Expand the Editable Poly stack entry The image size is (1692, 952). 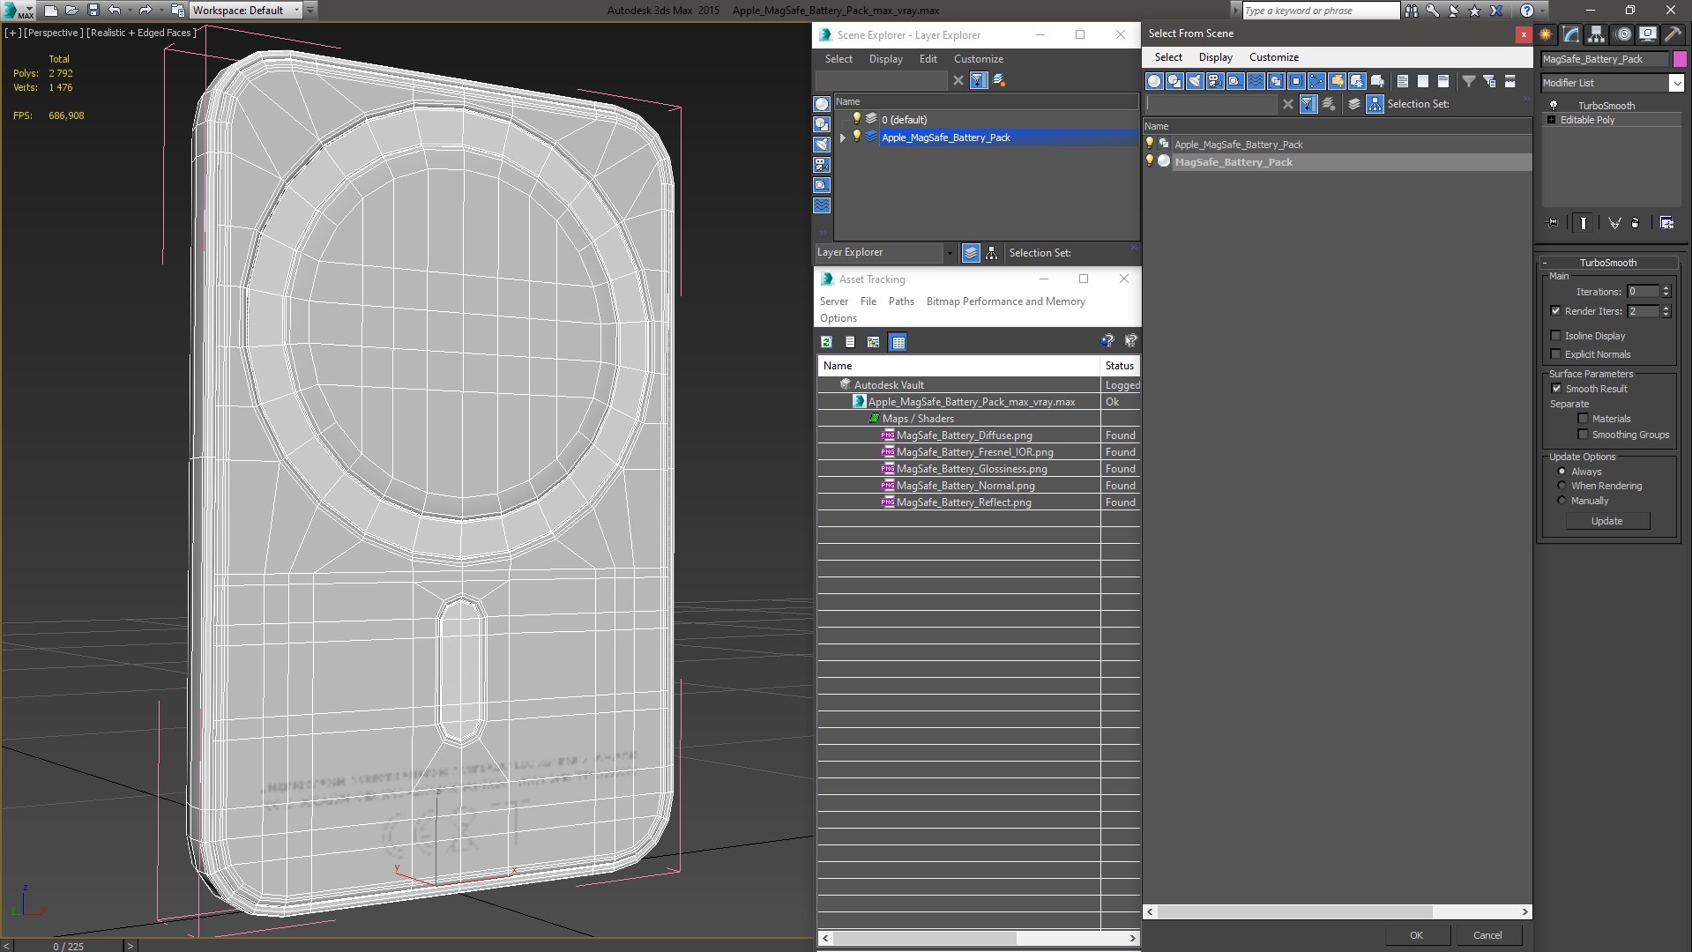[1551, 120]
